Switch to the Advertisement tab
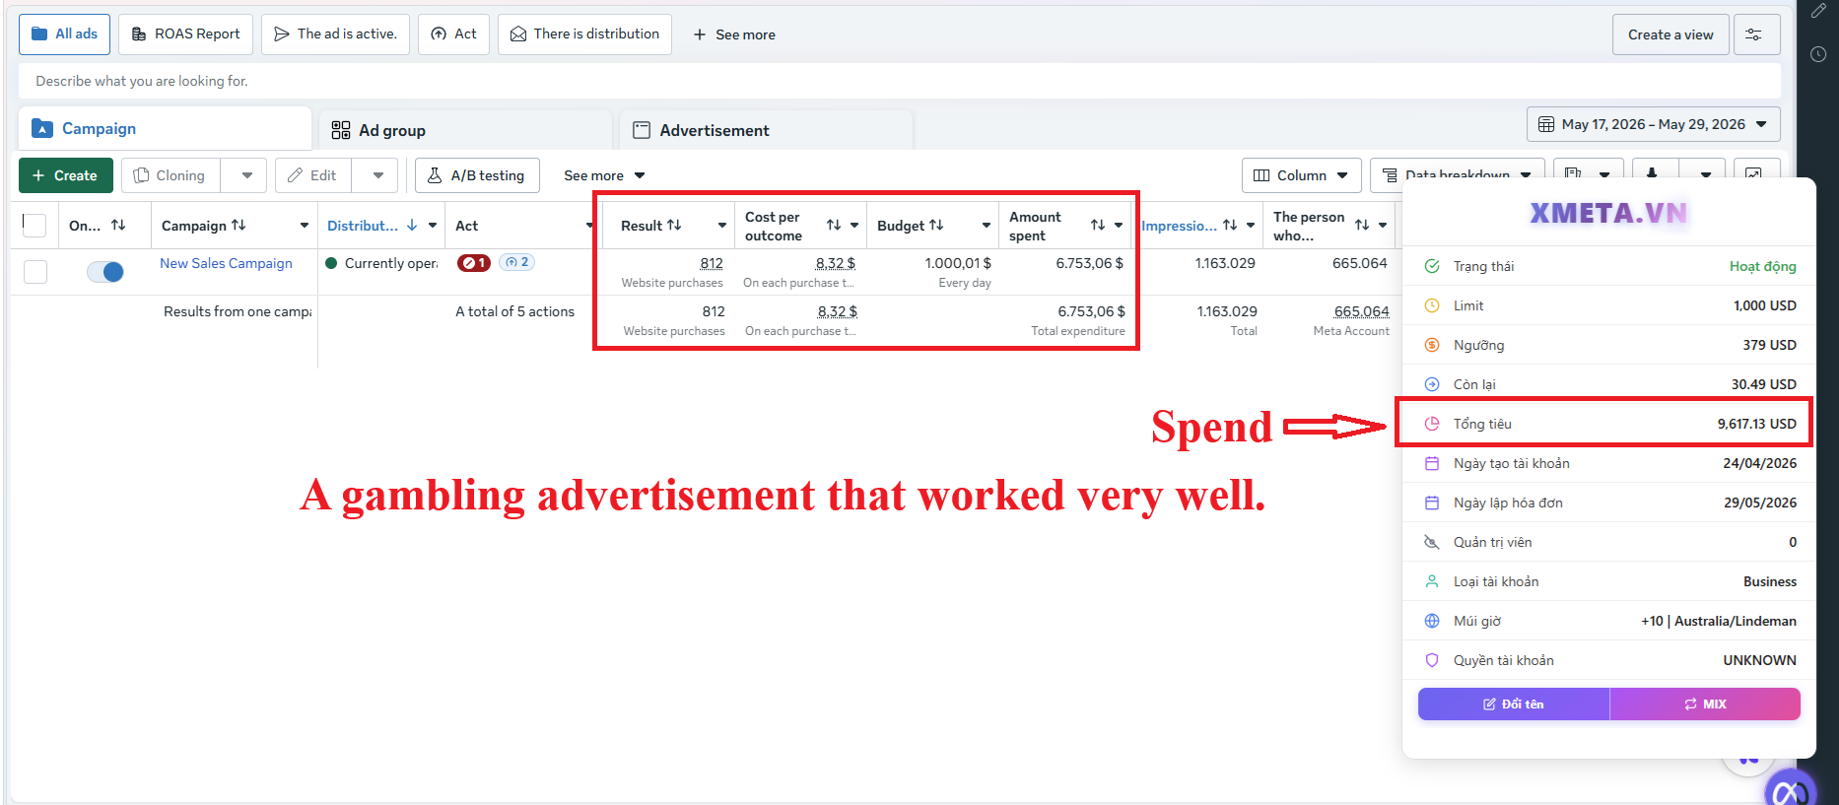Viewport: 1839px width, 805px height. [701, 130]
